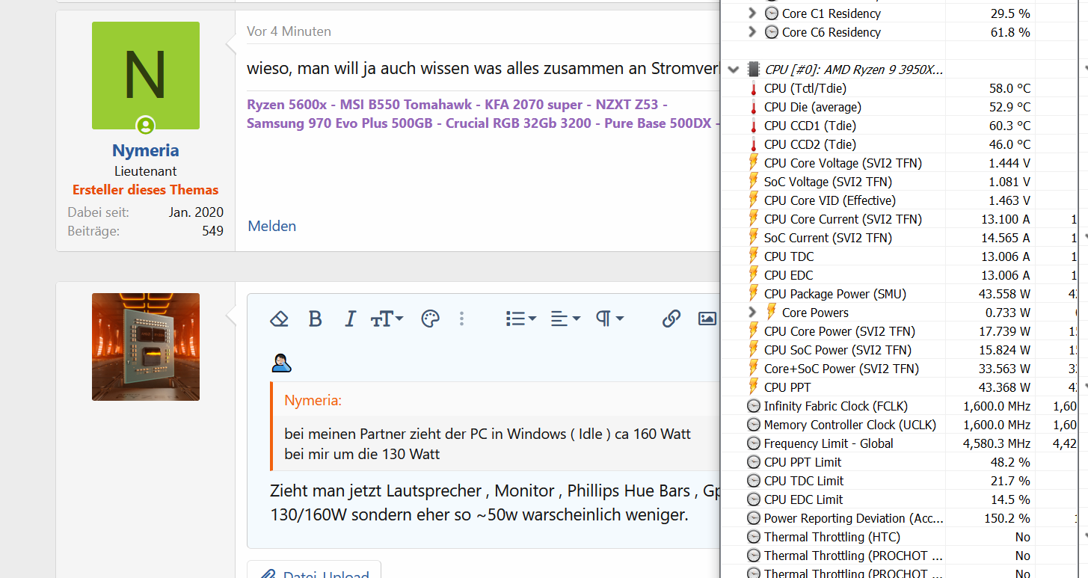Click the clock icon beside Thermal Throttling (HTC)
Viewport: 1088px width, 578px height.
(754, 537)
